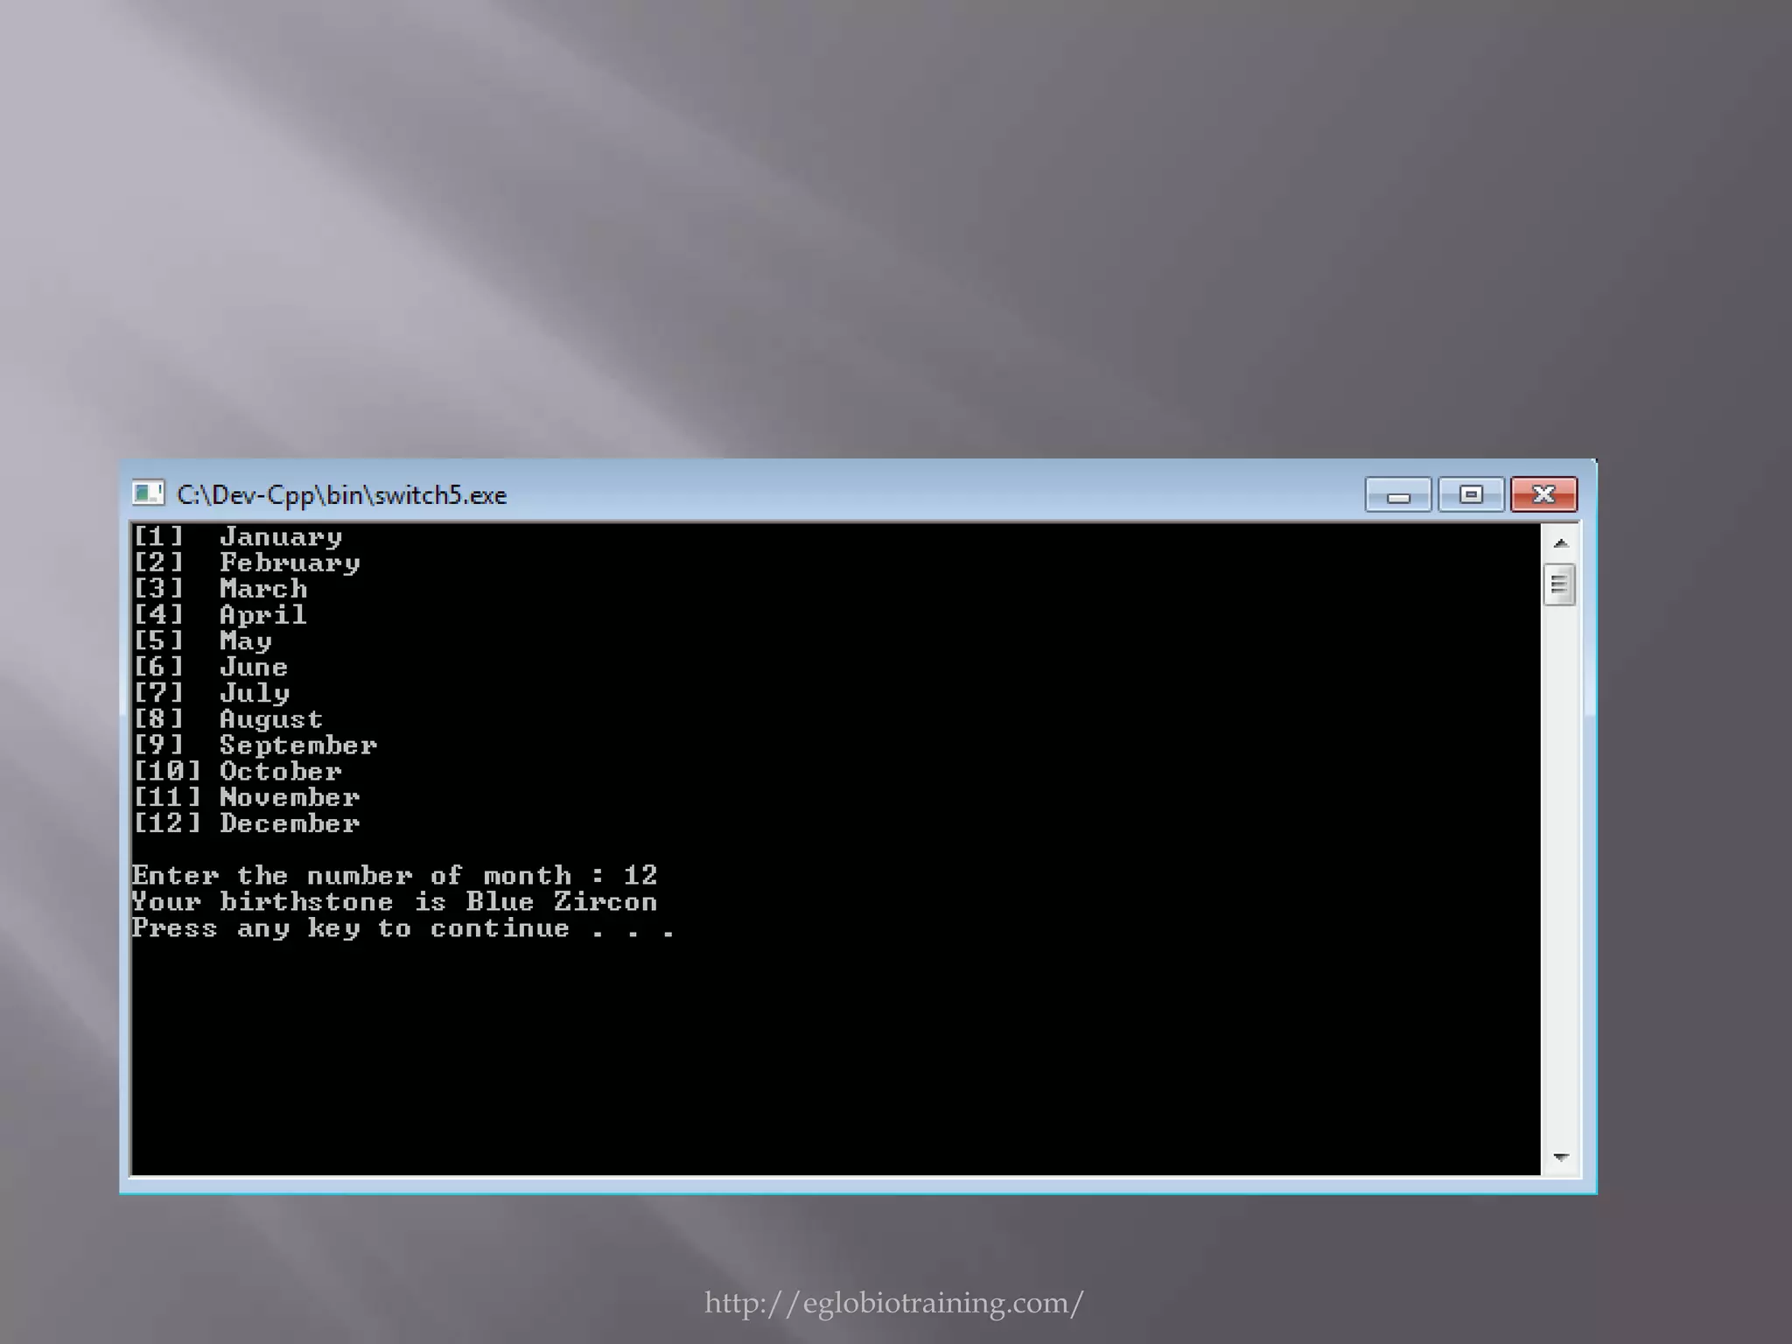The image size is (1792, 1344).
Task: Click the C:\Dev-Cpp\bin\switch5.exe title text
Action: [341, 495]
